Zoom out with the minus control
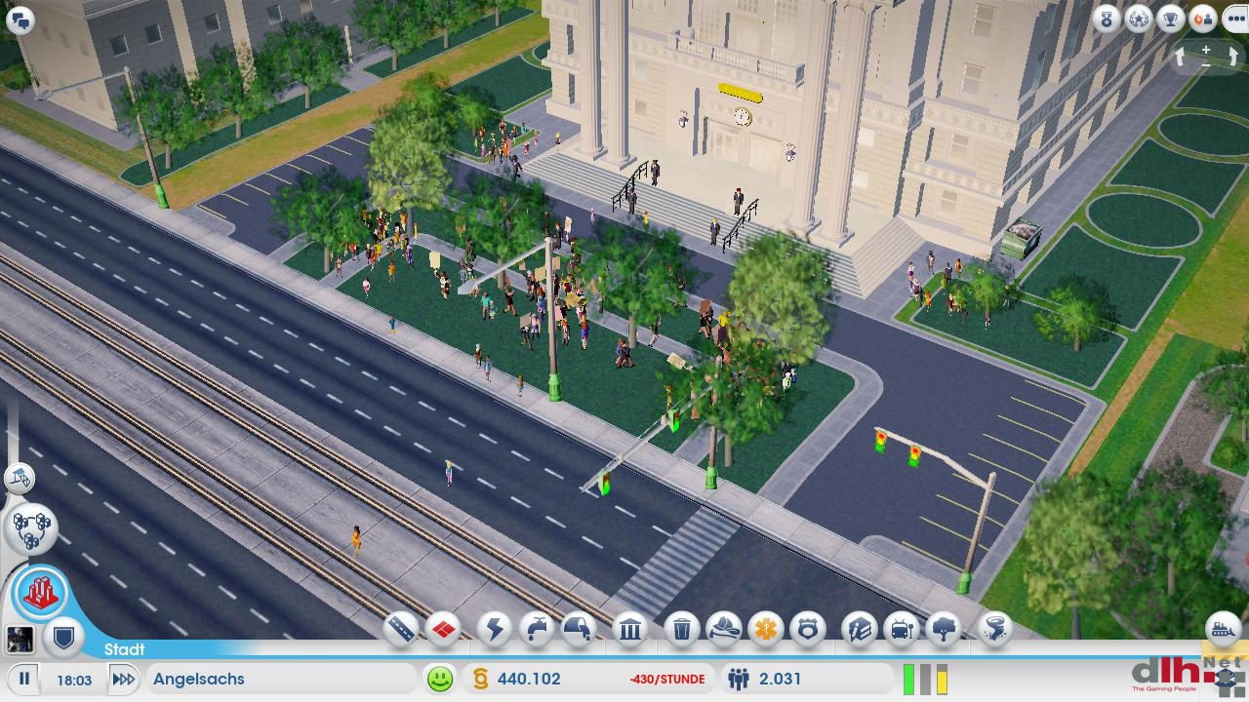This screenshot has width=1249, height=702. click(x=1206, y=64)
